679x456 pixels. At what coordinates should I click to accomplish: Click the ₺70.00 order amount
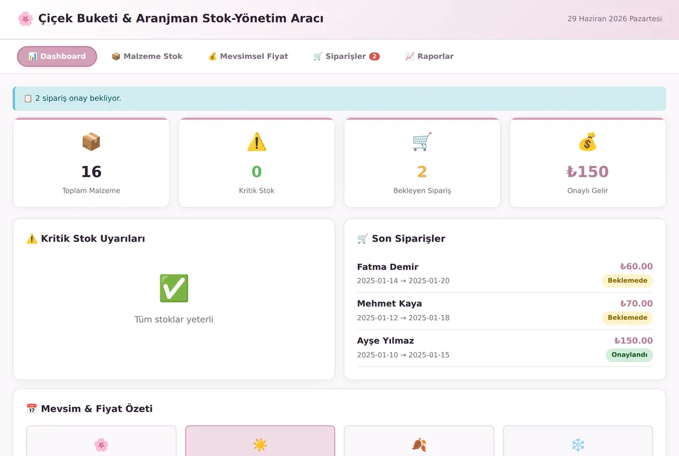pos(636,304)
